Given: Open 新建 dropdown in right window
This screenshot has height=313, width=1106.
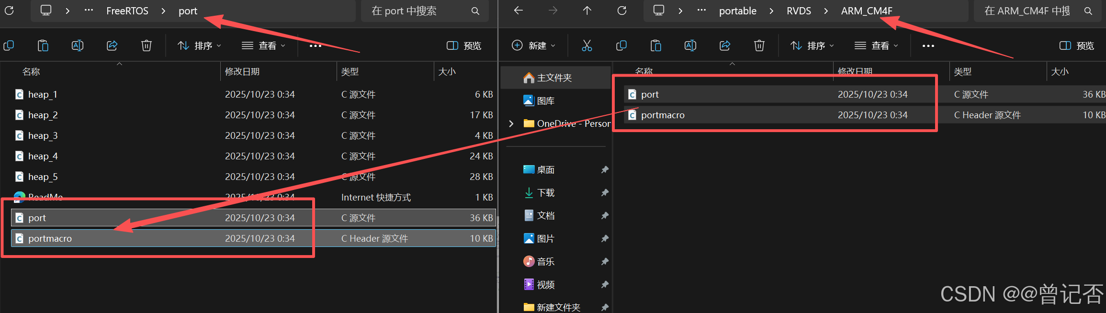Looking at the screenshot, I should tap(533, 45).
